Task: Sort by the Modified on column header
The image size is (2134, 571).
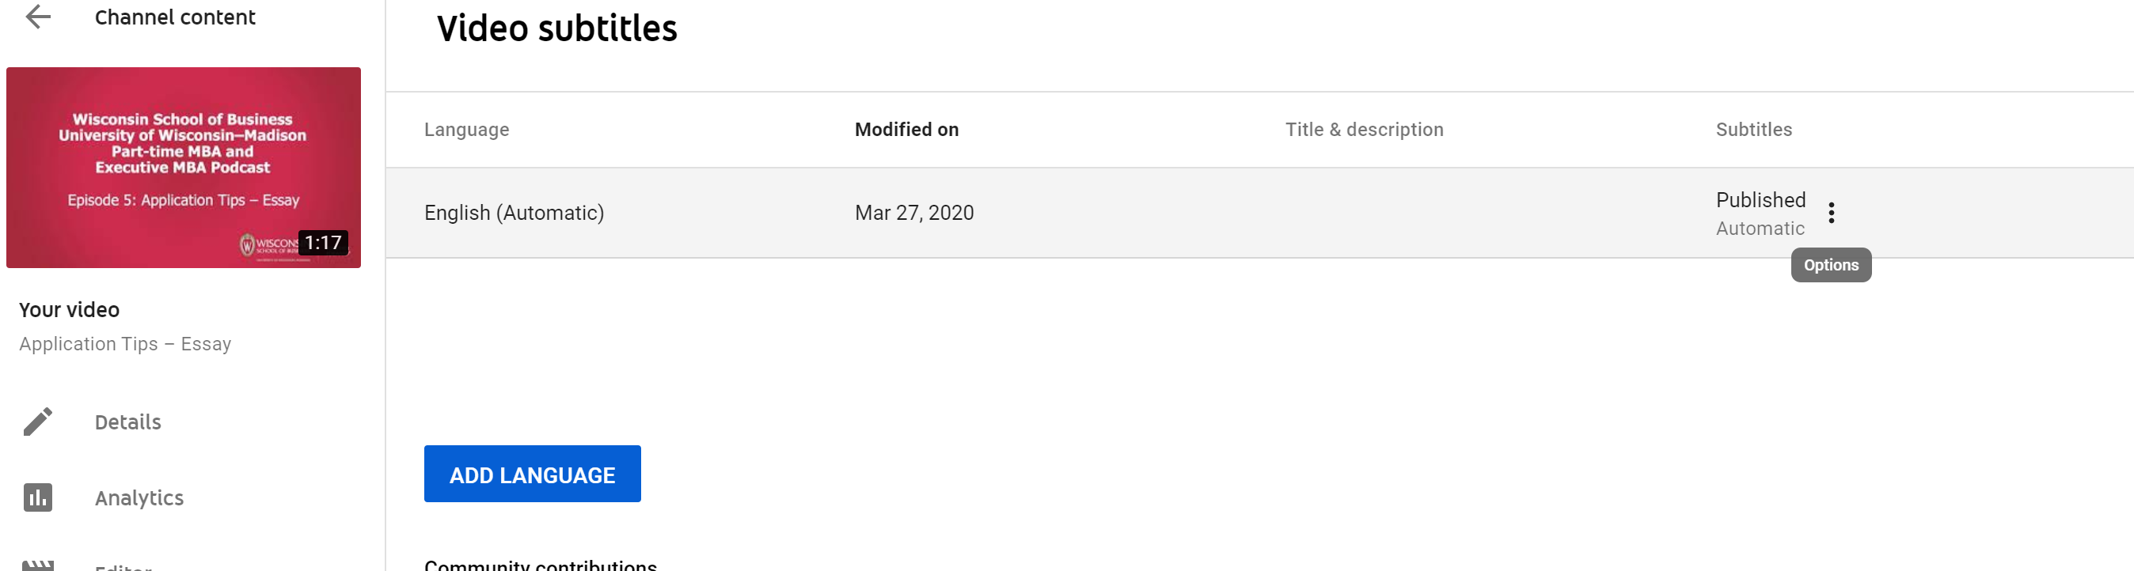Action: coord(906,130)
